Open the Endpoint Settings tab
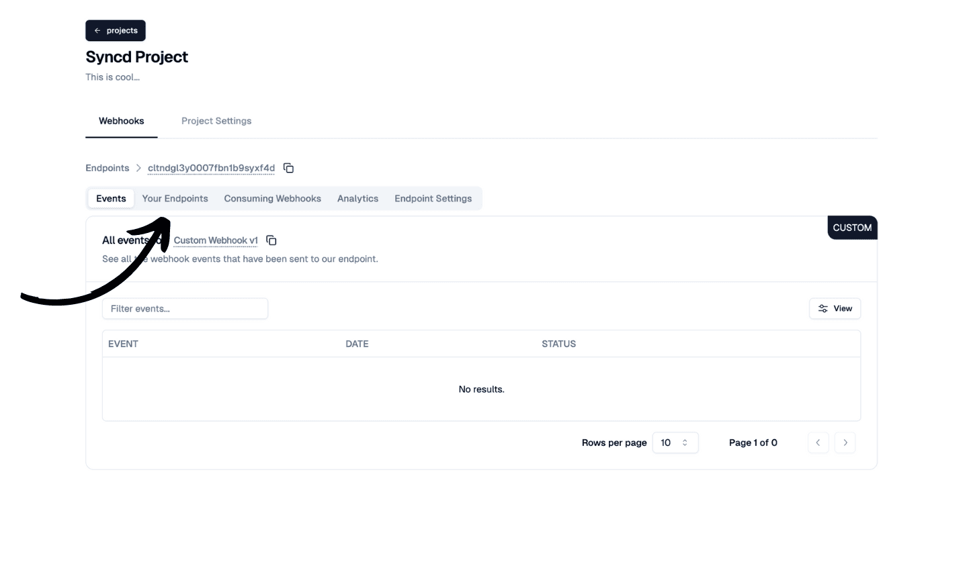This screenshot has height=568, width=965. tap(433, 199)
